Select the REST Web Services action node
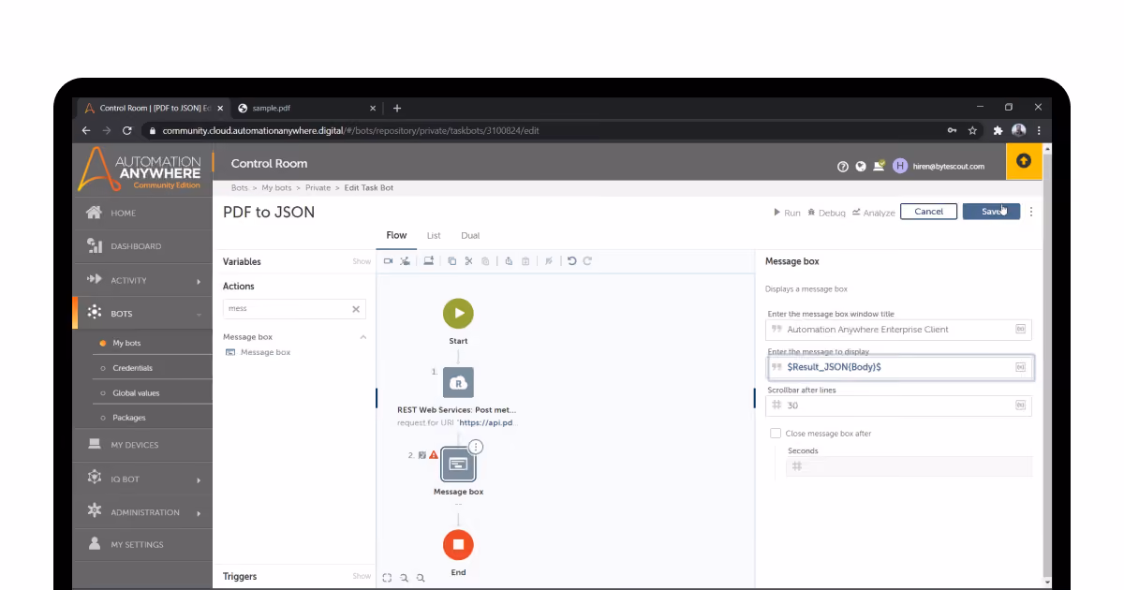Viewport: 1124px width, 590px height. click(458, 382)
